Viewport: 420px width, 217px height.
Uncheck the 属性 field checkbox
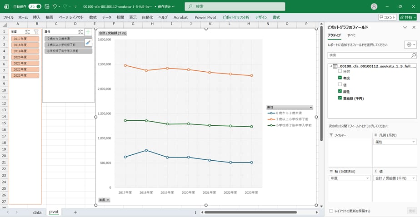(340, 91)
